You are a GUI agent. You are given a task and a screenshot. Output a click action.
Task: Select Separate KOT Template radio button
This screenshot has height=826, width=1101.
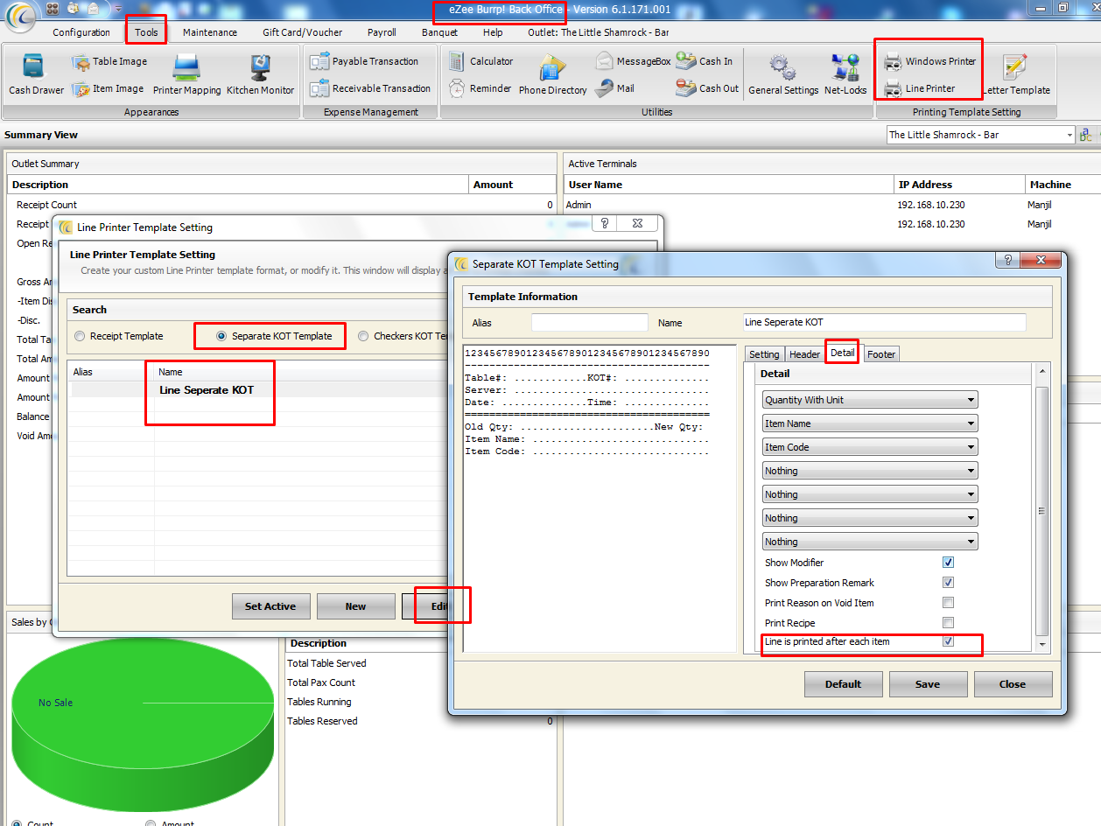[222, 336]
